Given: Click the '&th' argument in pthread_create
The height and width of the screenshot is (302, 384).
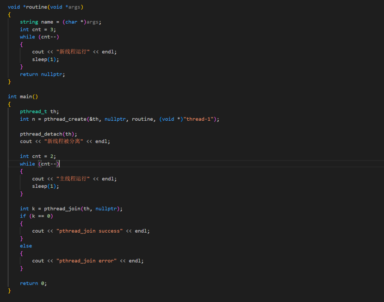Looking at the screenshot, I should pos(94,119).
